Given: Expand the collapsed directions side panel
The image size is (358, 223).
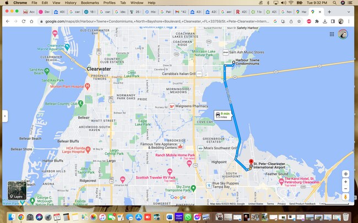Looking at the screenshot, I should point(5,116).
